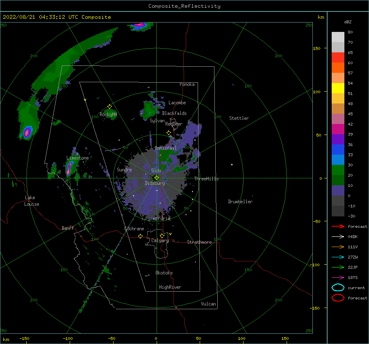
Task: Click the yellow diamond marker above Calgary
Action: click(x=162, y=236)
